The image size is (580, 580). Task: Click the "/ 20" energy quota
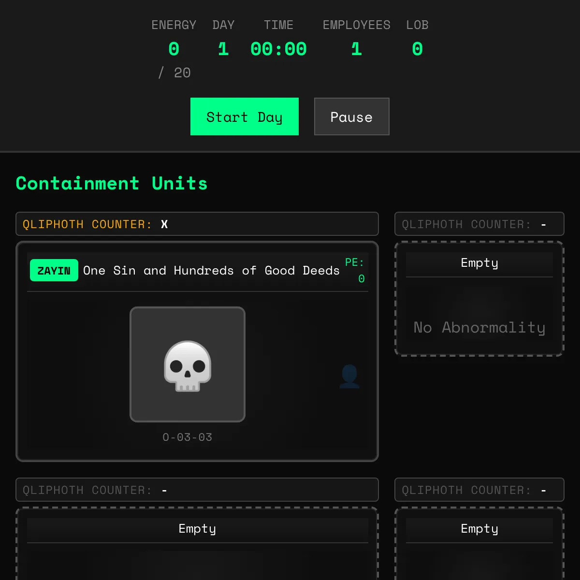click(174, 73)
